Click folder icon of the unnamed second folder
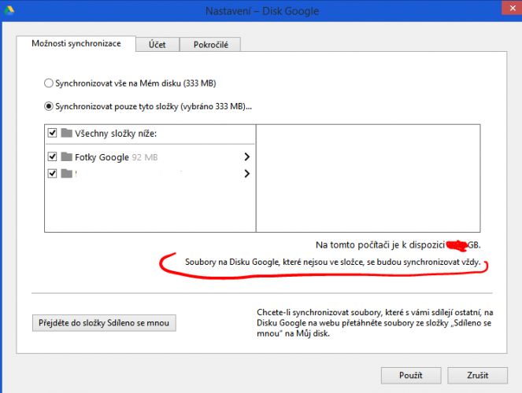The image size is (522, 393). (67, 174)
